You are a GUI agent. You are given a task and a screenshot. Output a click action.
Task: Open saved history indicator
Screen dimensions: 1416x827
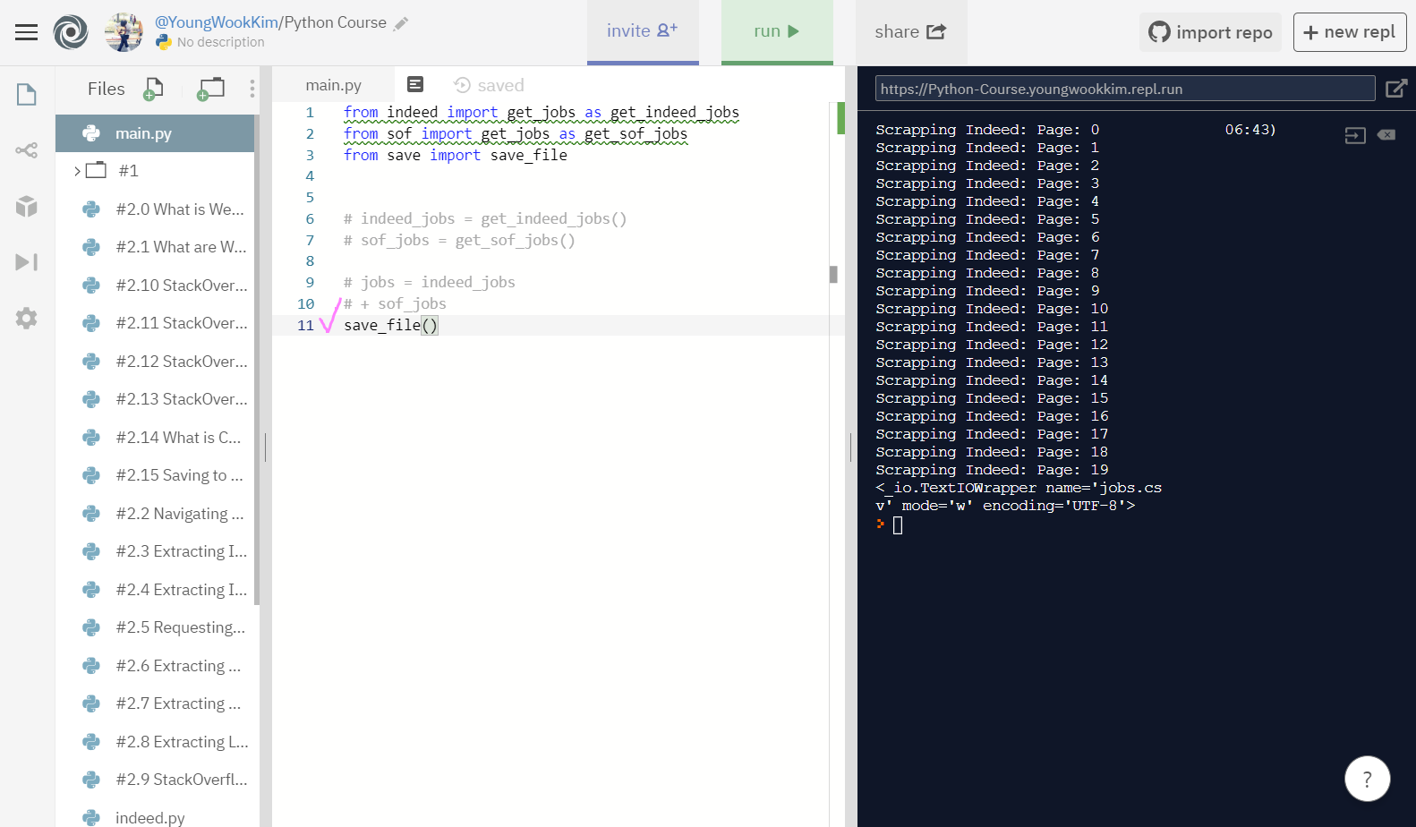click(x=489, y=85)
